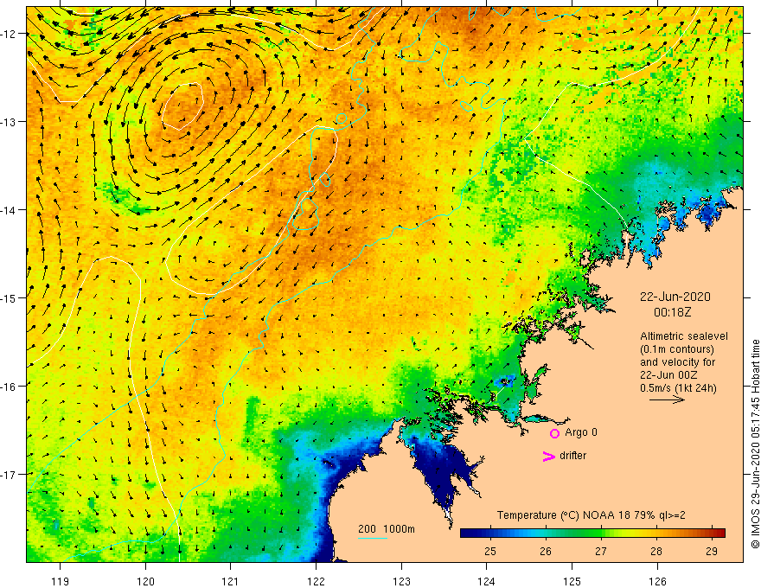Click the Temperature NOAA 18 caption
The width and height of the screenshot is (761, 588).
click(592, 515)
